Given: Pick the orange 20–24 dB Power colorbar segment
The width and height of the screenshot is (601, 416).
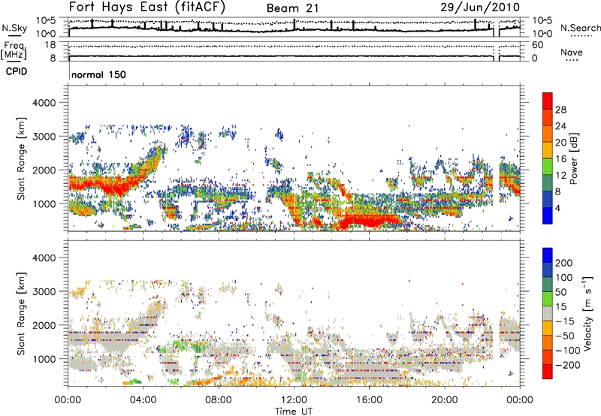Looking at the screenshot, I should (548, 134).
